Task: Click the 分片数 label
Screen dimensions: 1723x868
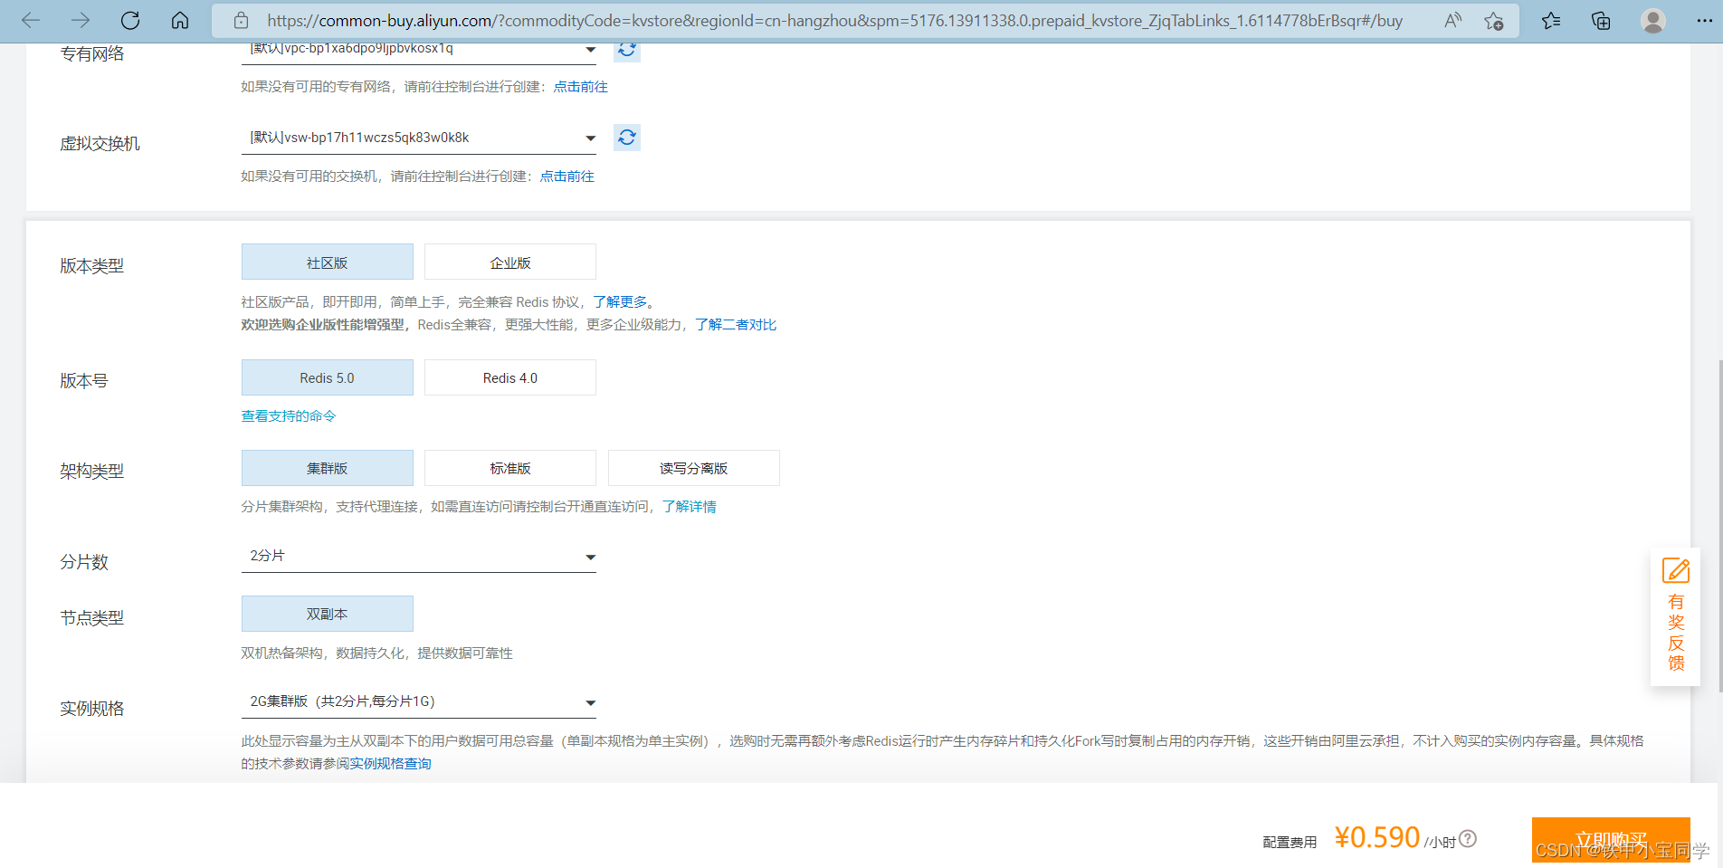Action: (x=84, y=562)
